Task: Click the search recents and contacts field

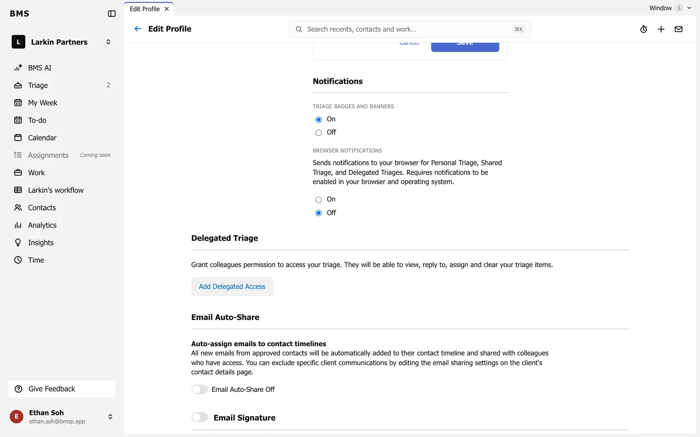Action: (x=410, y=29)
